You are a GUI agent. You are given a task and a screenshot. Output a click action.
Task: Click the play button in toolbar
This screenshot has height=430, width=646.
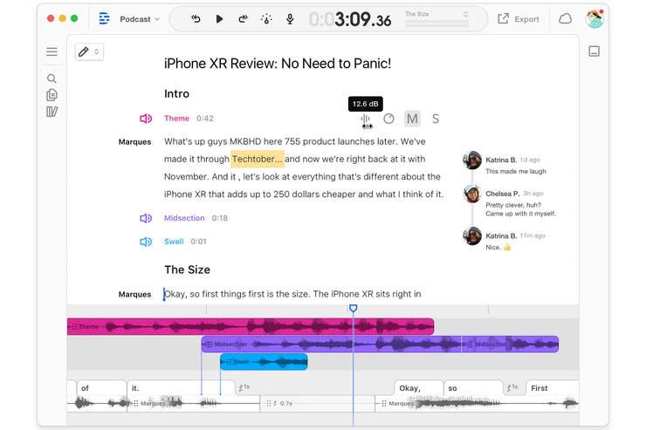tap(219, 19)
